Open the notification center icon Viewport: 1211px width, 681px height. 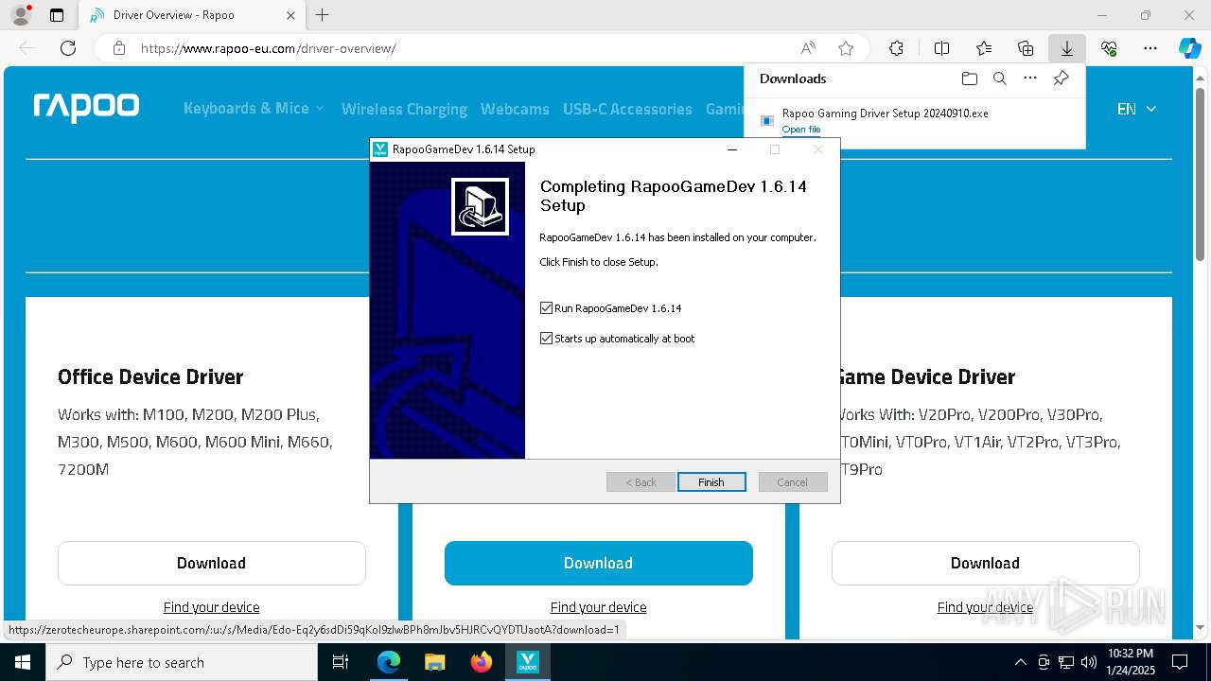pyautogui.click(x=1180, y=662)
